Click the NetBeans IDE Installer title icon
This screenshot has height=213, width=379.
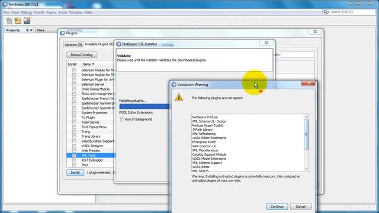[x=118, y=44]
